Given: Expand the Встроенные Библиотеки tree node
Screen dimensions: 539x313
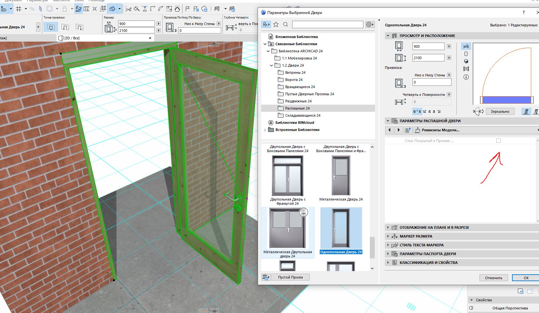Looking at the screenshot, I should 265,130.
